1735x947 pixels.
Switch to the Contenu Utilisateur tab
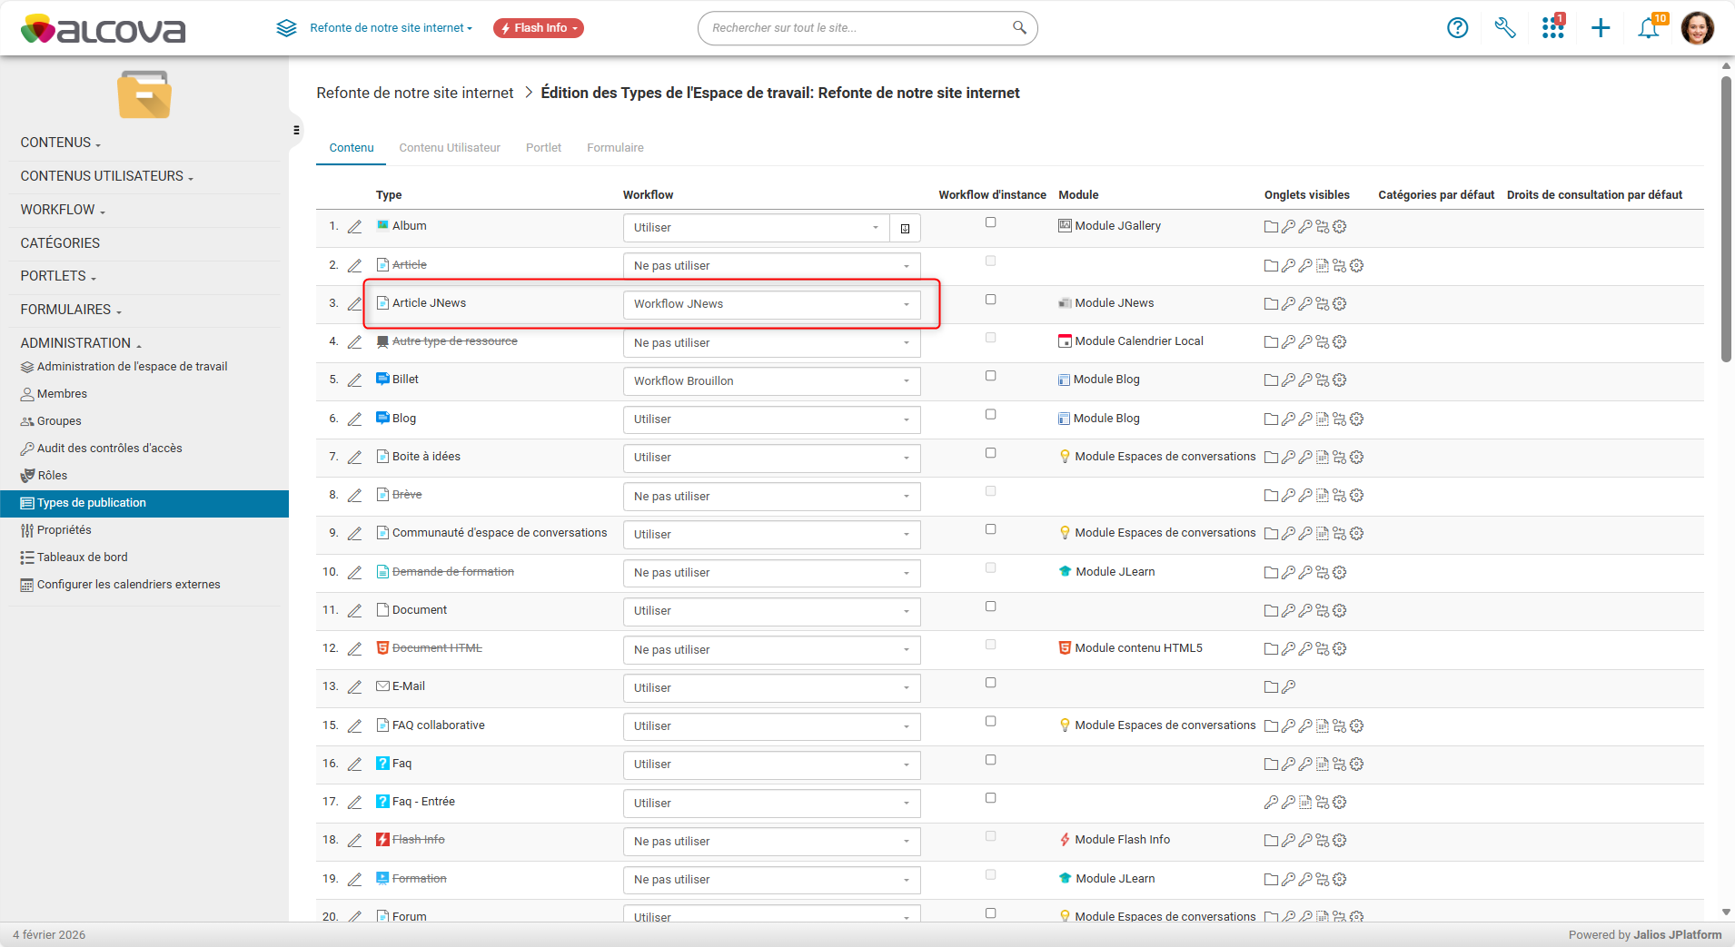click(x=450, y=148)
